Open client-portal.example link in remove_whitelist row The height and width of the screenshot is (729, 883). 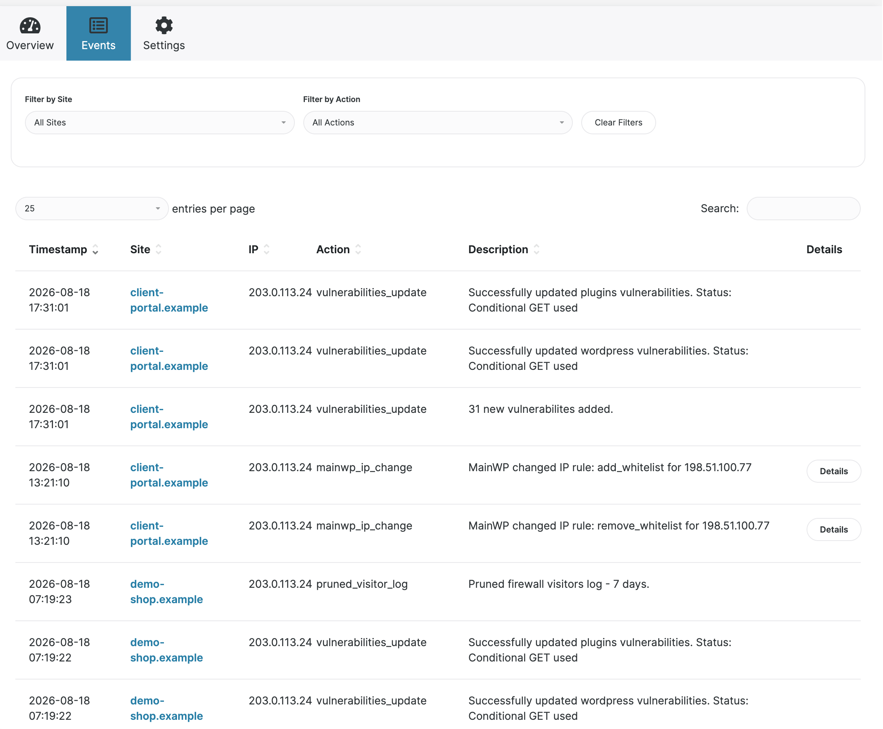(x=169, y=534)
